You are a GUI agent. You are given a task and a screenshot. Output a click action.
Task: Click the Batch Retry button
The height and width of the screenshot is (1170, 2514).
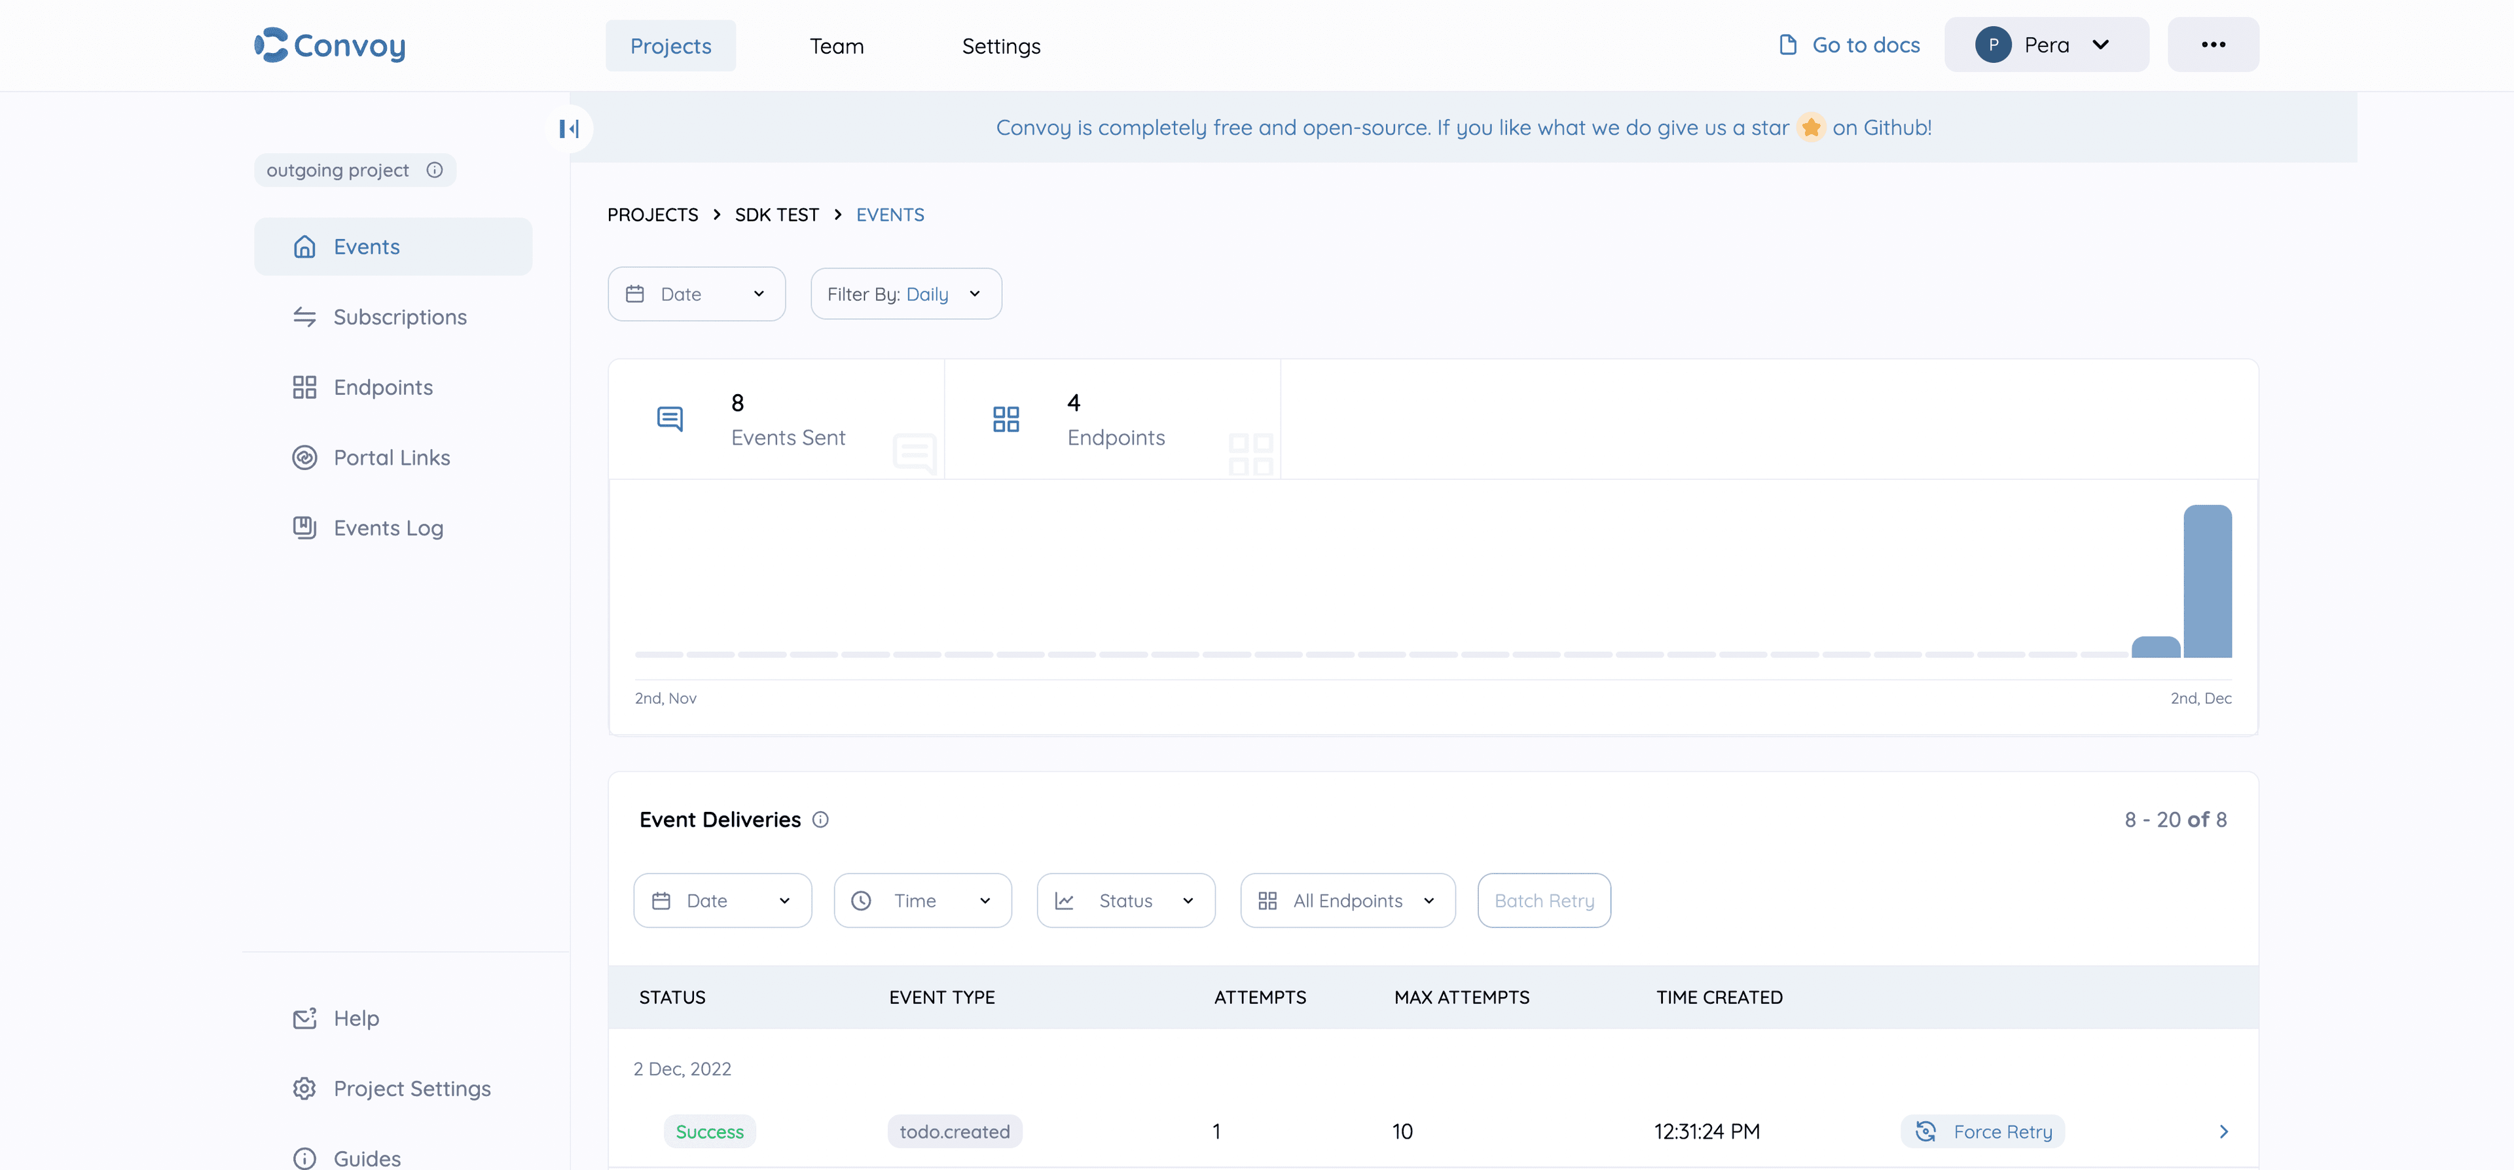tap(1543, 901)
